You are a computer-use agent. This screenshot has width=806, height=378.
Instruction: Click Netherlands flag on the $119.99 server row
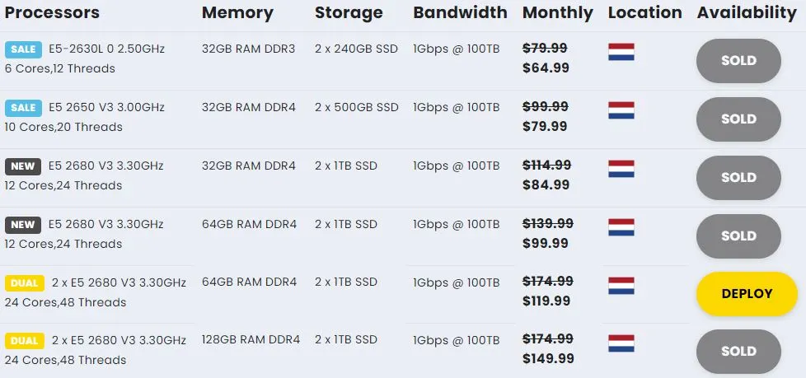pos(621,286)
